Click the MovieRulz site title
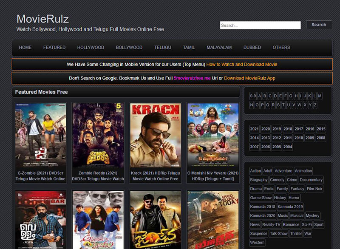Viewport: 340px width, 249px height. tap(43, 19)
